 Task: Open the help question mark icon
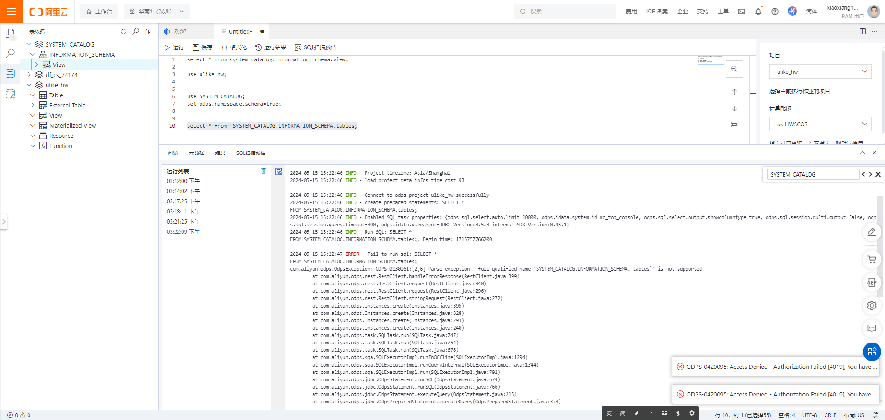click(x=775, y=12)
